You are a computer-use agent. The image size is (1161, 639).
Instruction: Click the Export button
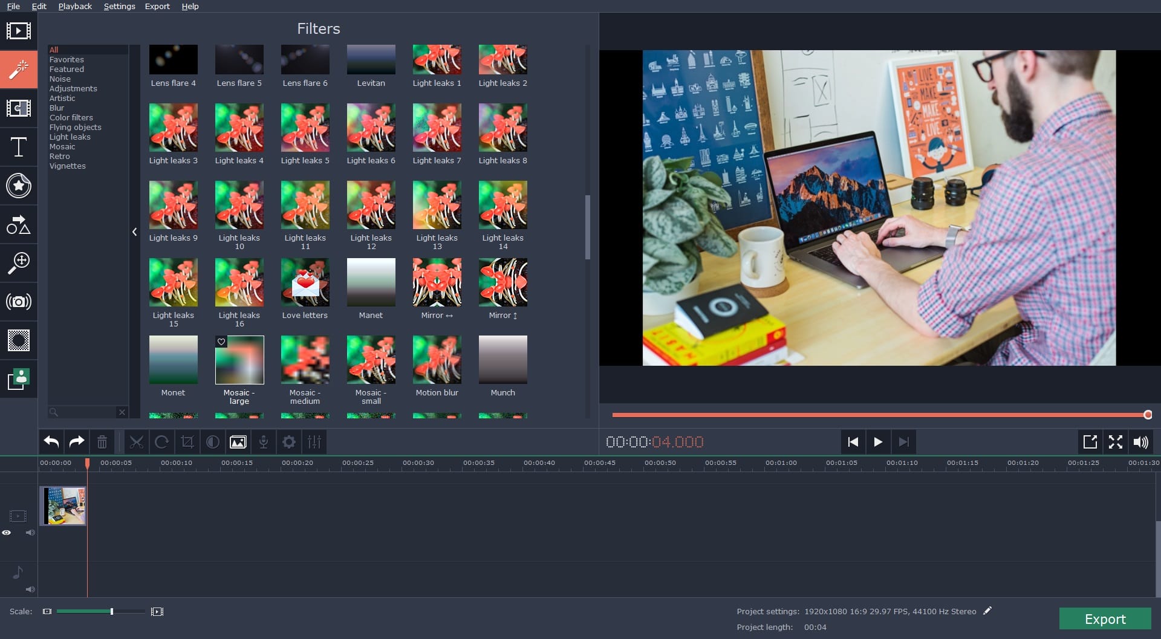click(x=1105, y=618)
